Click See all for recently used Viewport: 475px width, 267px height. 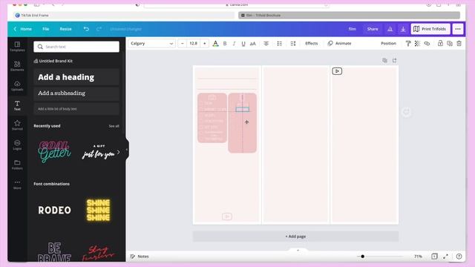point(114,126)
